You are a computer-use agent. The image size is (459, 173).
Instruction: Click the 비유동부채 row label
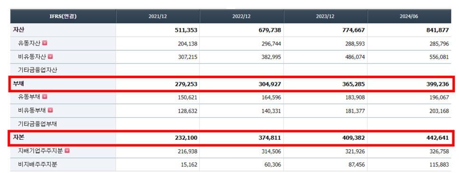coord(32,110)
